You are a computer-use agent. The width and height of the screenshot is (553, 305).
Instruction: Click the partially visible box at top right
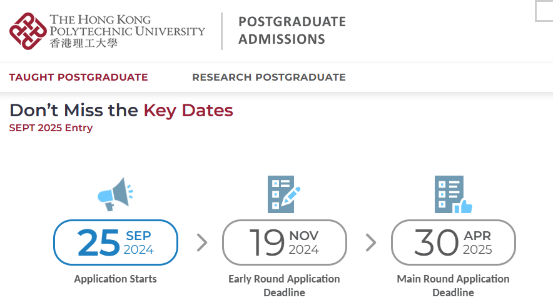(544, 11)
